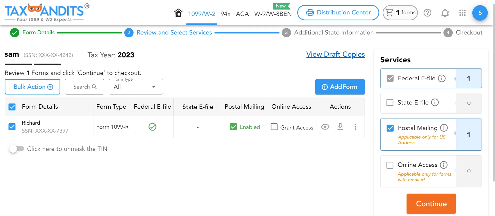Check Grant Access for Richard's online access

click(x=274, y=127)
